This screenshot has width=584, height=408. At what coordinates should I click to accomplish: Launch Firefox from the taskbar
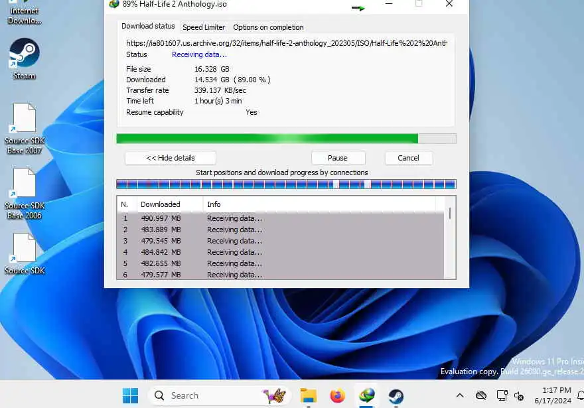[x=337, y=395]
